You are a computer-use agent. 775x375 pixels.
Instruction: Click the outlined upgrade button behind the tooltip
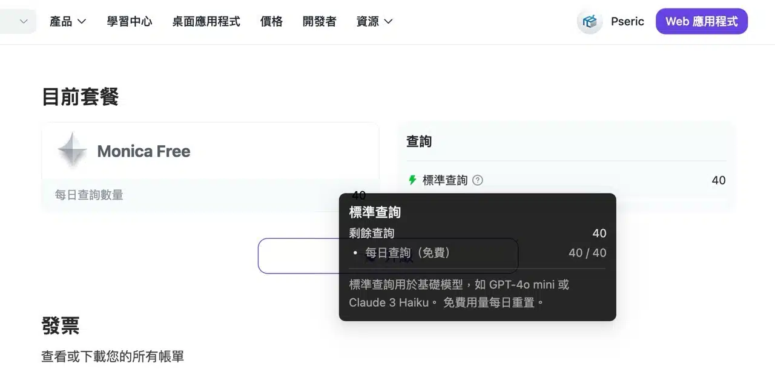[x=297, y=256]
